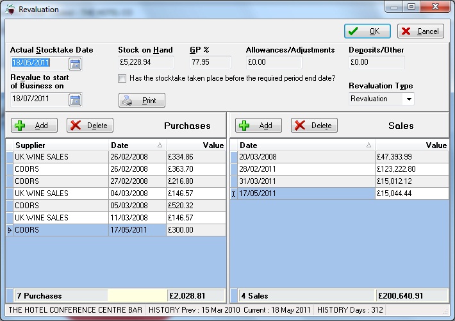Delete the selected sales entry
Screen dimensions: 455x321
[314, 126]
